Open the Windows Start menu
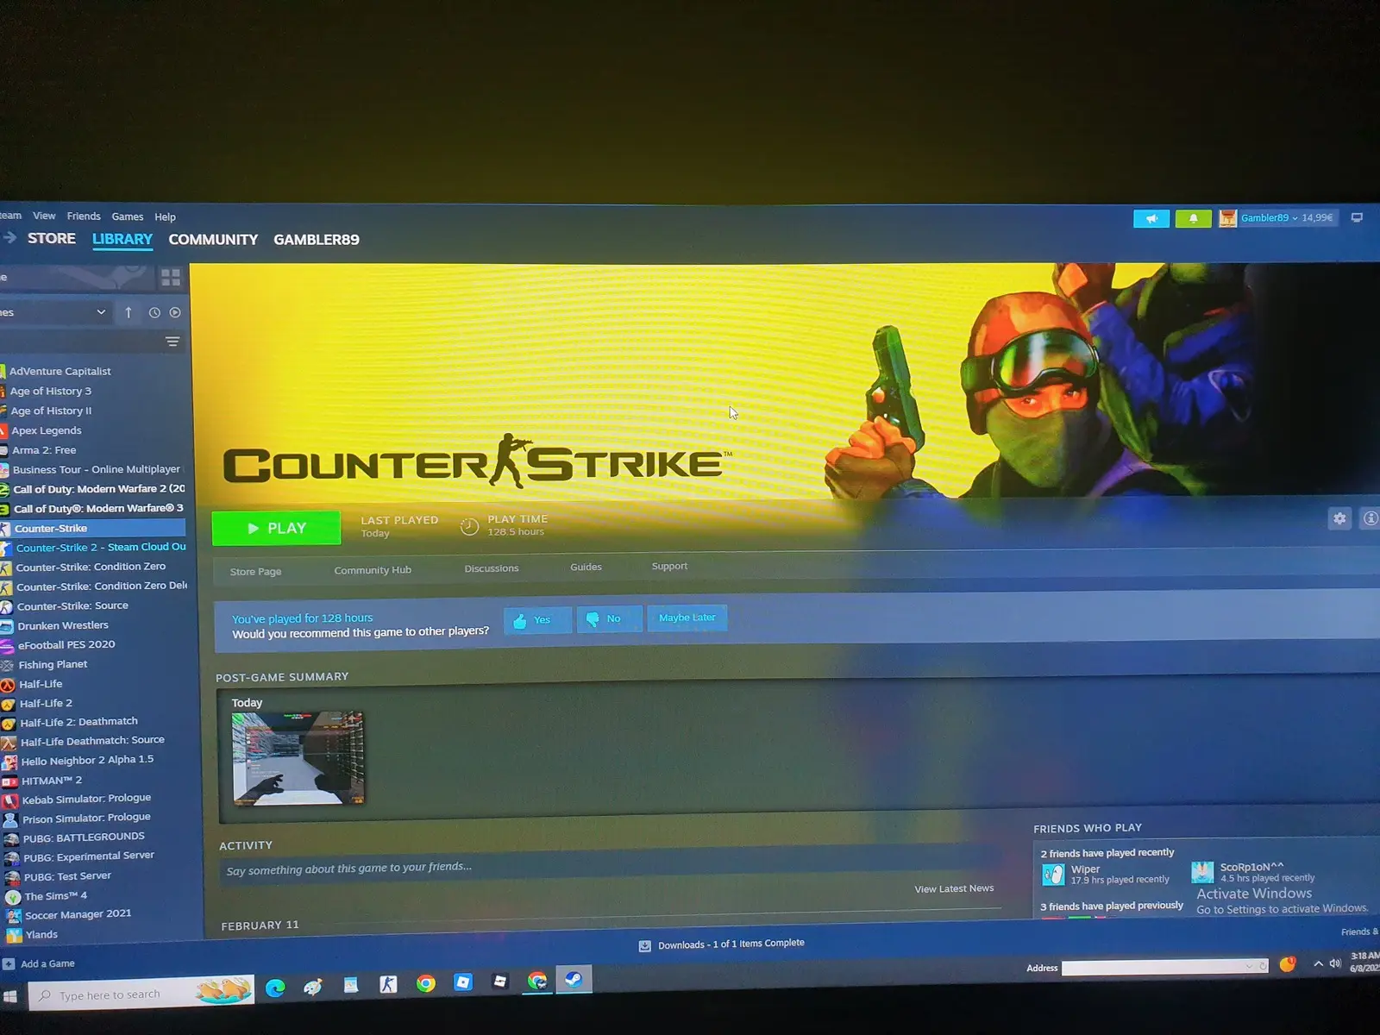The image size is (1380, 1035). click(9, 997)
